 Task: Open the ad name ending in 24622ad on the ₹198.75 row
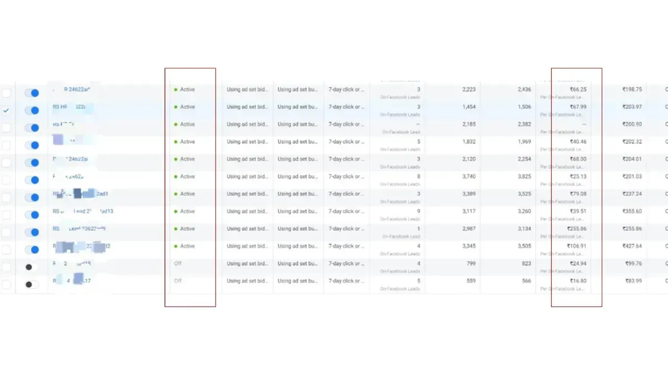pos(72,89)
